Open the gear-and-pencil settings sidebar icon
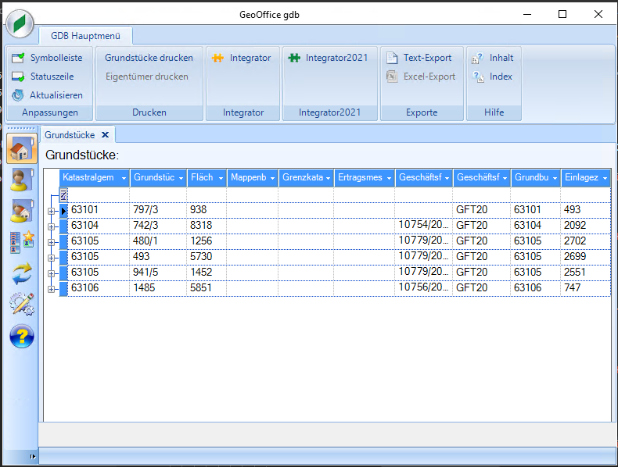This screenshot has height=467, width=618. pyautogui.click(x=22, y=304)
